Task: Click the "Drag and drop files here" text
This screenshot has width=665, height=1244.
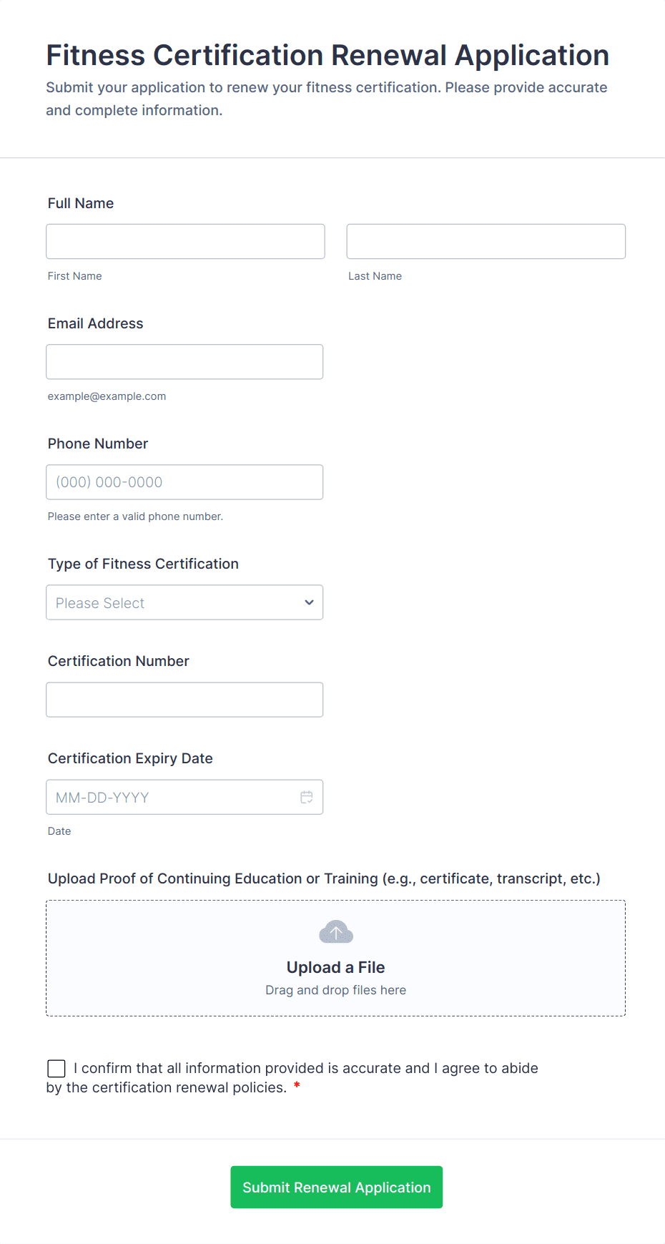Action: coord(336,990)
